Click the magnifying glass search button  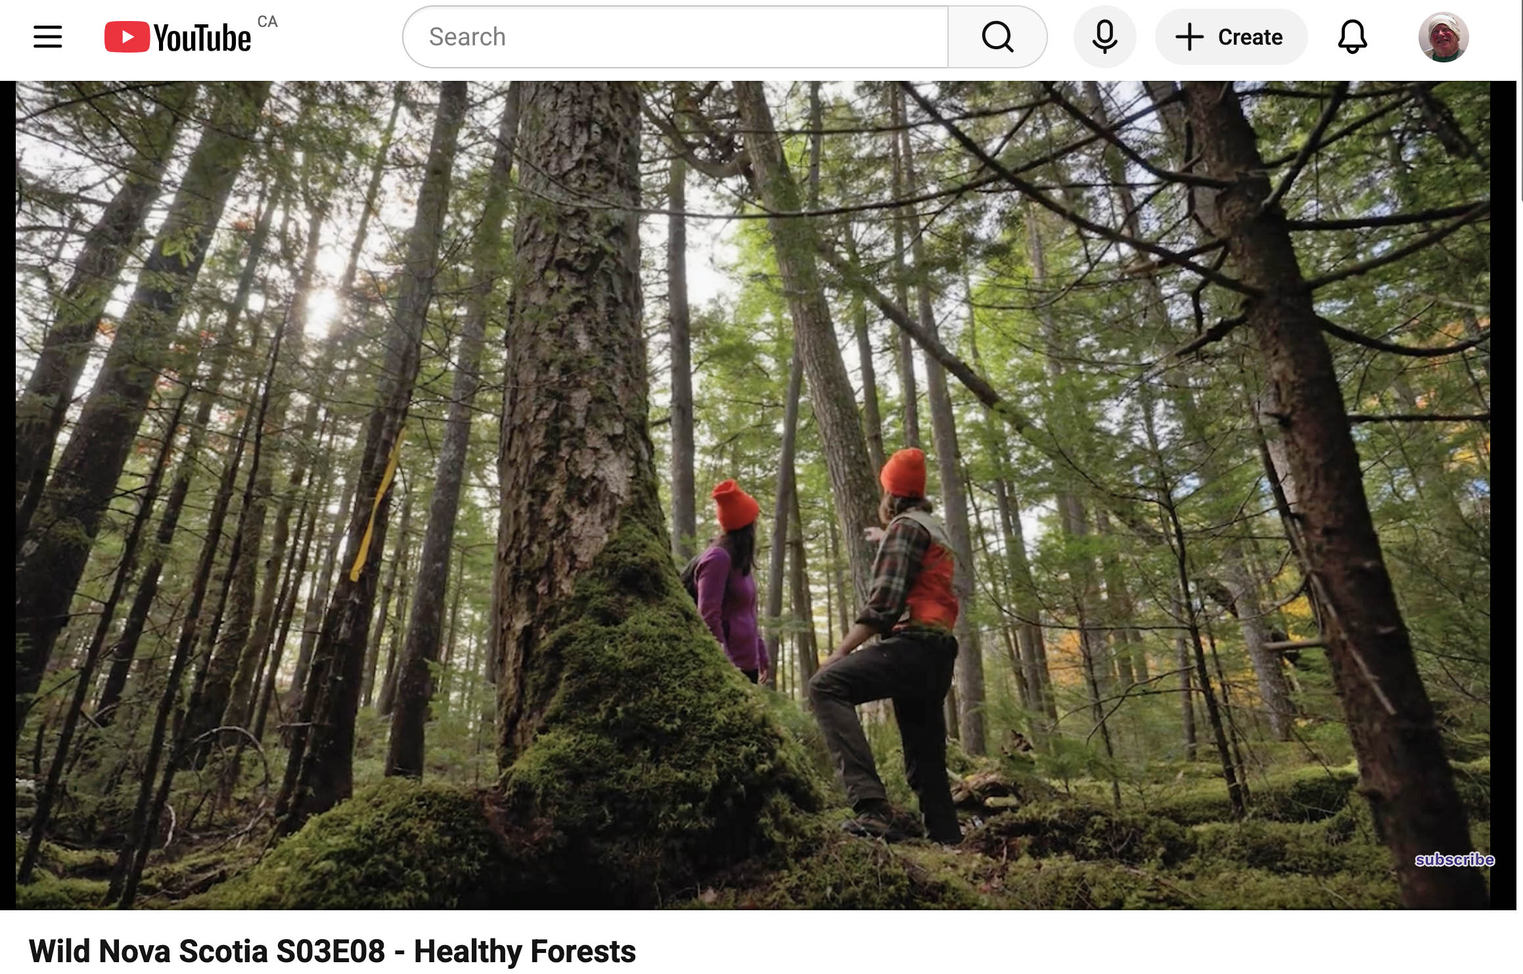click(997, 37)
